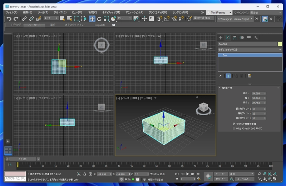This screenshot has width=286, height=186.
Task: Open キー フィルタ... key filters button
Action: [x=244, y=179]
